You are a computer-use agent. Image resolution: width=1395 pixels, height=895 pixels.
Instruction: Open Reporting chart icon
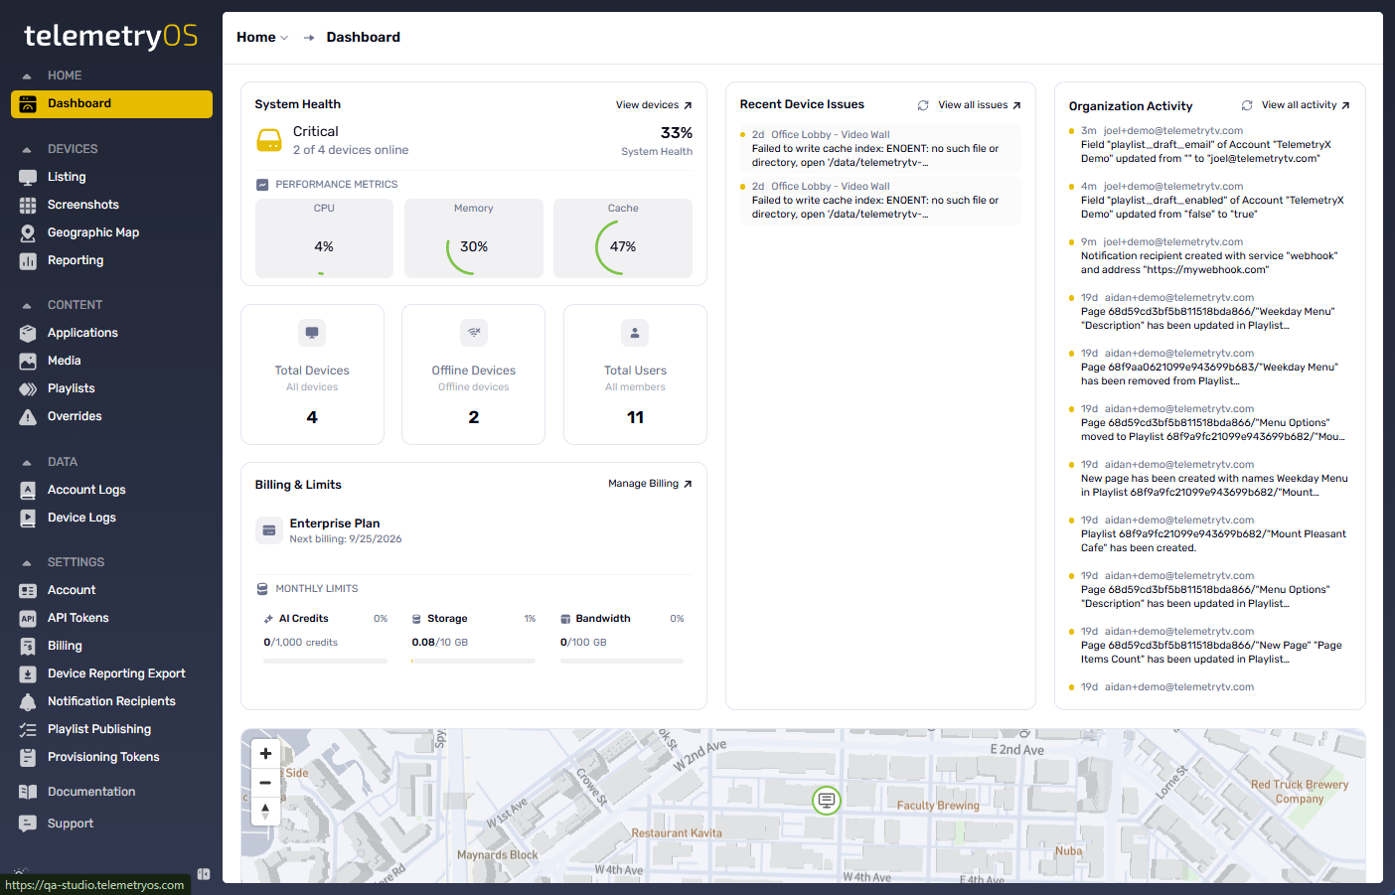coord(28,260)
